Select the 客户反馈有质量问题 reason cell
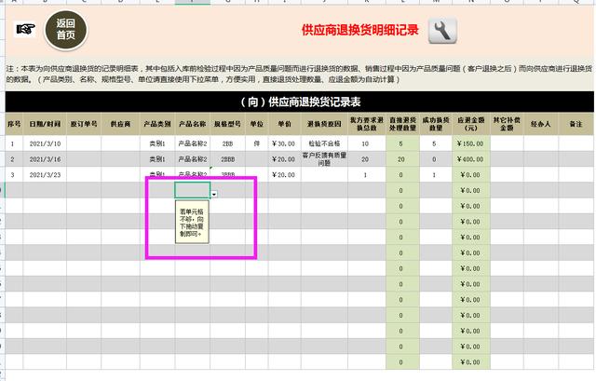The image size is (596, 381). click(324, 159)
